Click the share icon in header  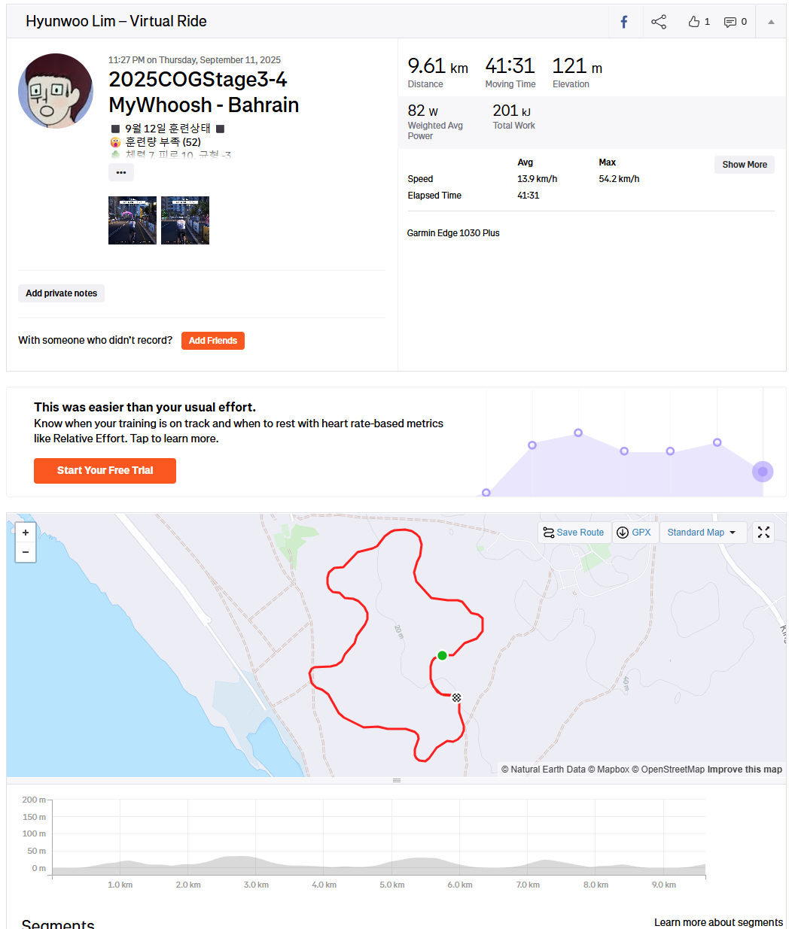point(659,22)
